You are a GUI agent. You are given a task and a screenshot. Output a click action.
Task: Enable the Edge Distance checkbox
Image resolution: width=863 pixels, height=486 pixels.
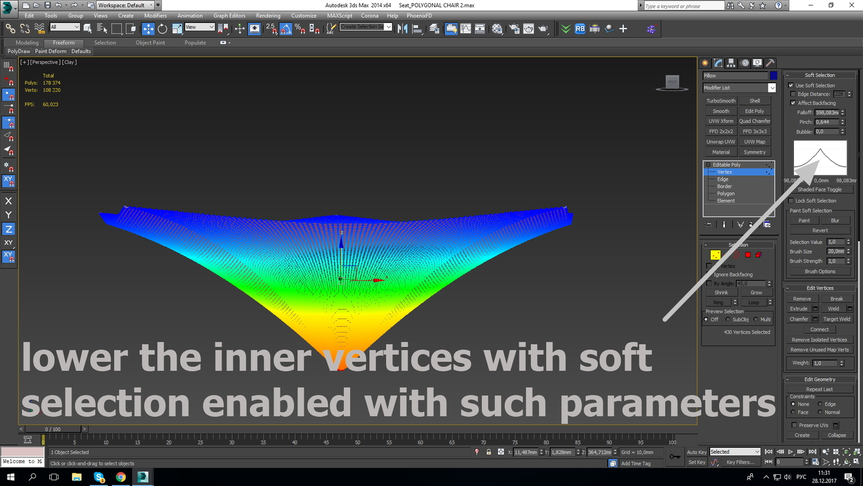(x=794, y=94)
